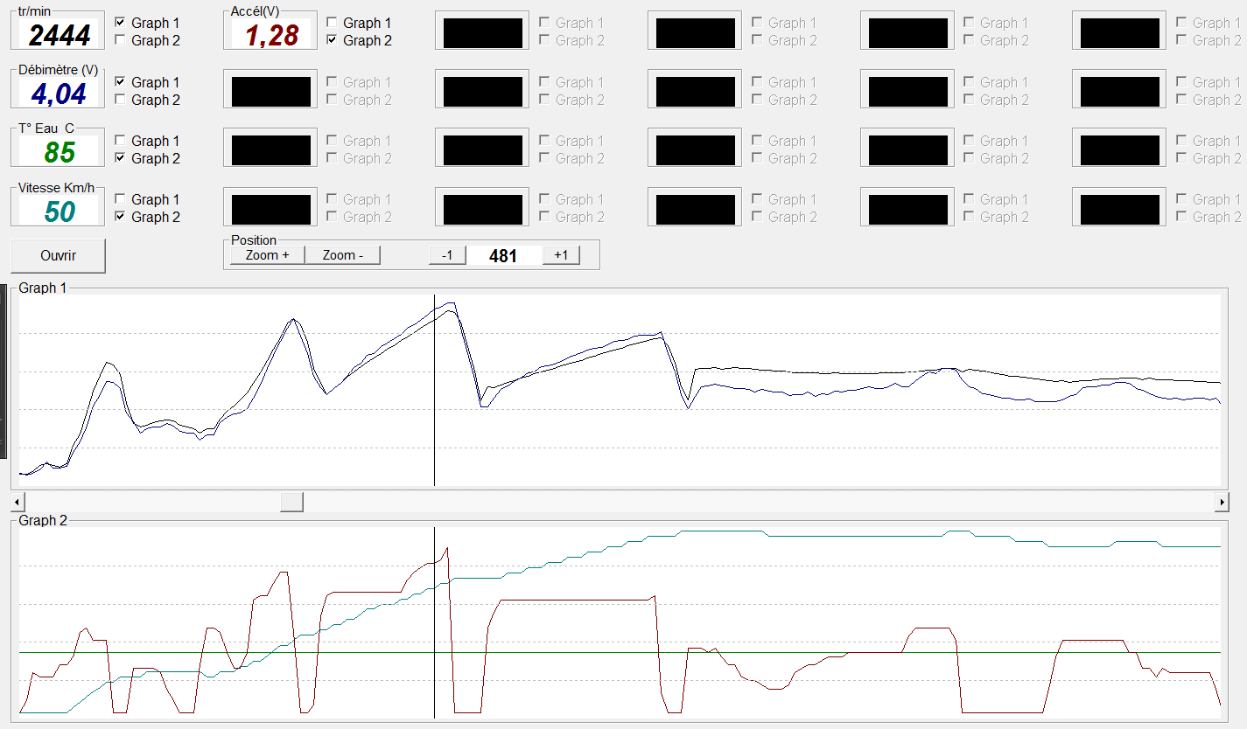Click the scrollbar right arrow under Graph 1

click(1222, 502)
